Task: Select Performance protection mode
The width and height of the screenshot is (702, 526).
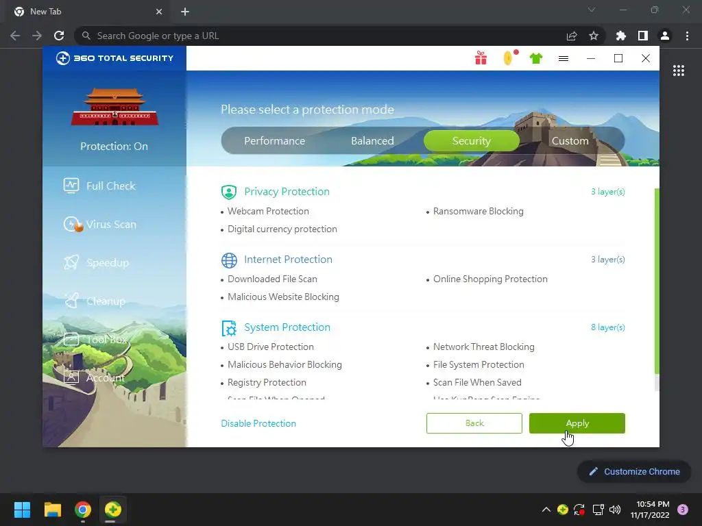Action: 274,141
